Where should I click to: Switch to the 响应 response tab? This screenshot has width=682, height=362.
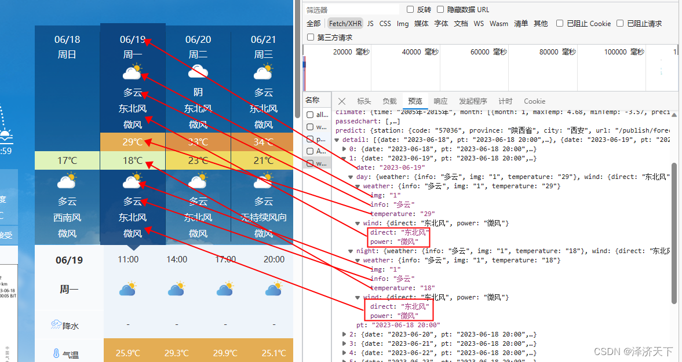[x=440, y=101]
